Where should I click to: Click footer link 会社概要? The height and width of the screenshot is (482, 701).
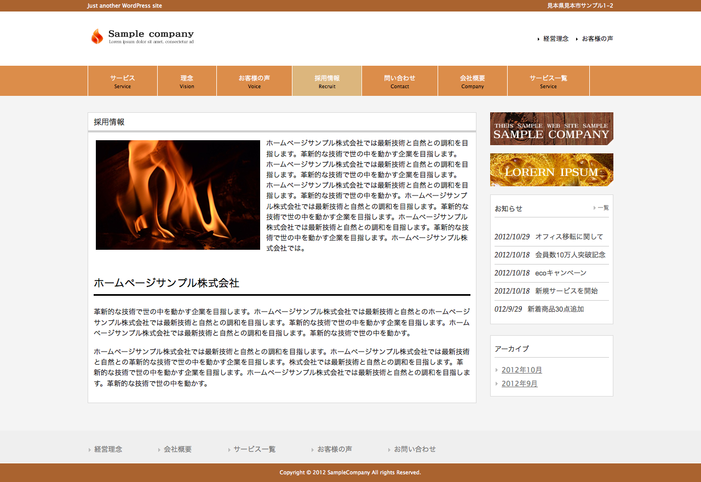[177, 449]
